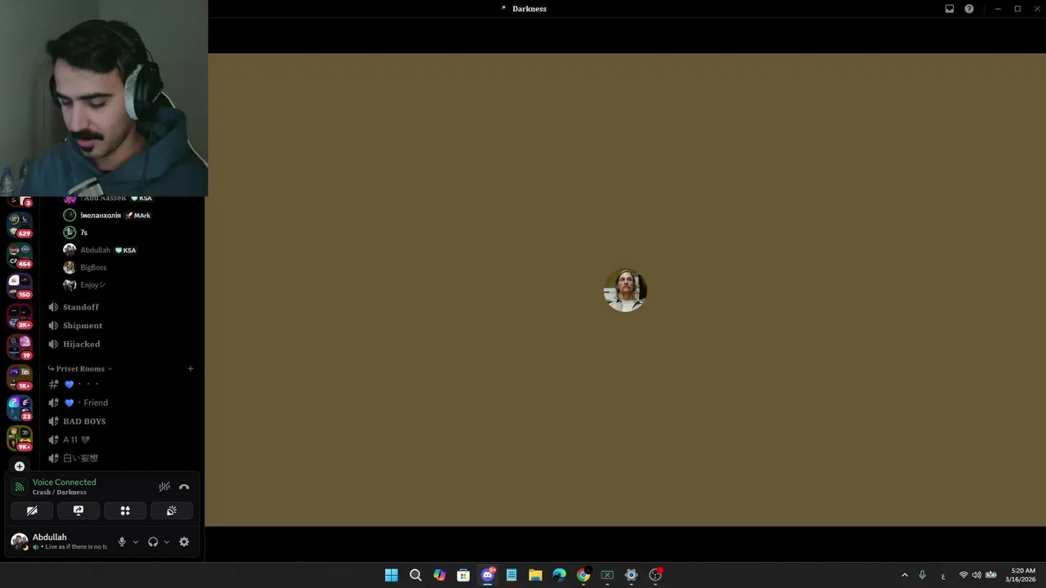Image resolution: width=1046 pixels, height=588 pixels.
Task: Open network and volume quick settings
Action: tap(977, 575)
